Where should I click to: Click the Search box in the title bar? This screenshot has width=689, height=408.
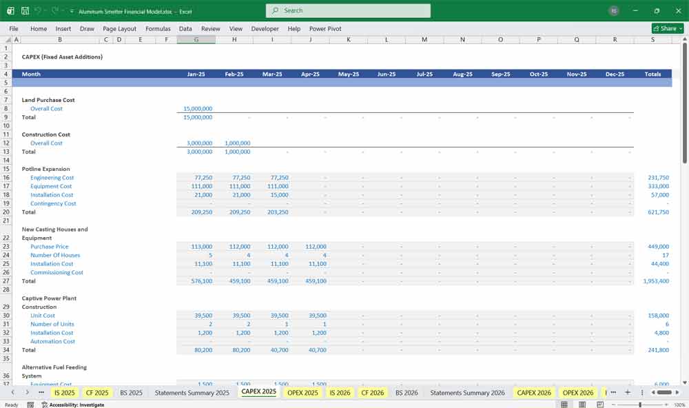click(x=347, y=10)
